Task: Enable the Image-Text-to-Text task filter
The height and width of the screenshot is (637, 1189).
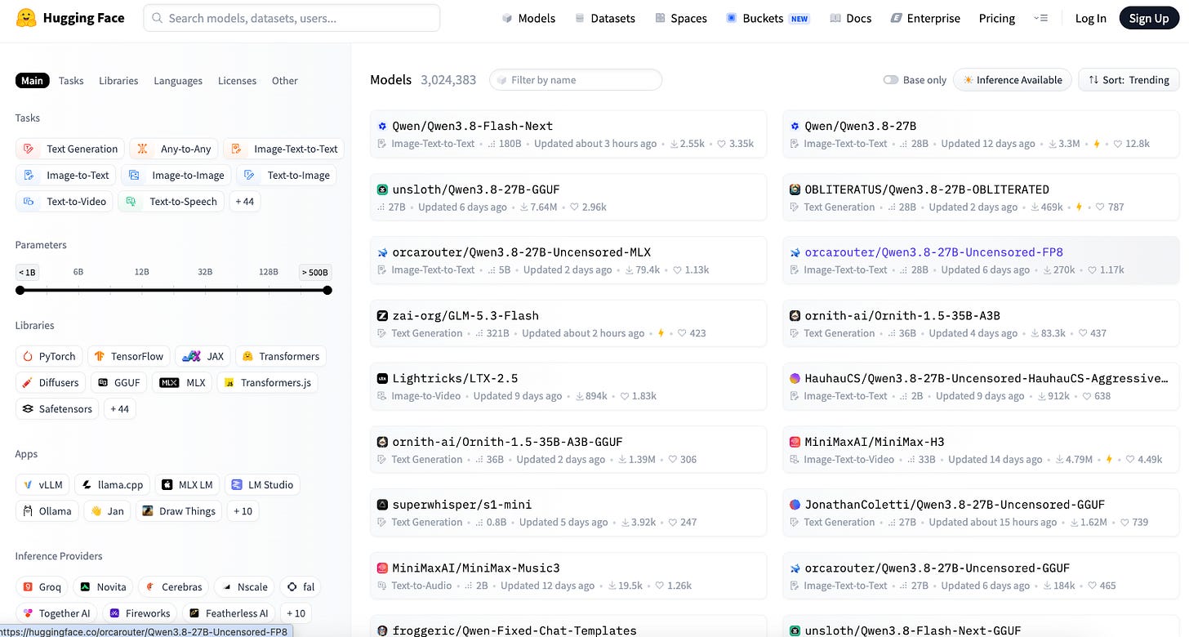Action: point(284,149)
